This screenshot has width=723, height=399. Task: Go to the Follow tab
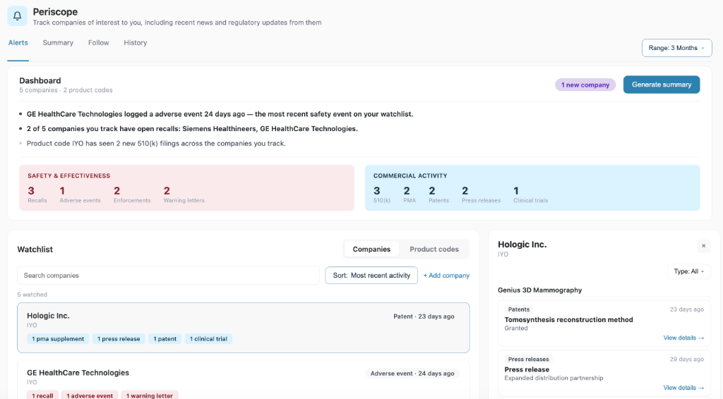99,43
